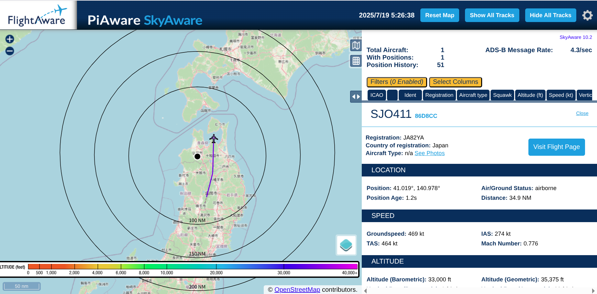Click SkyAware 10.2 version link

point(576,37)
